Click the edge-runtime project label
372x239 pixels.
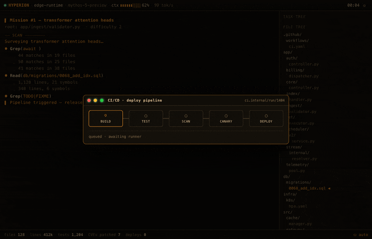click(x=48, y=5)
